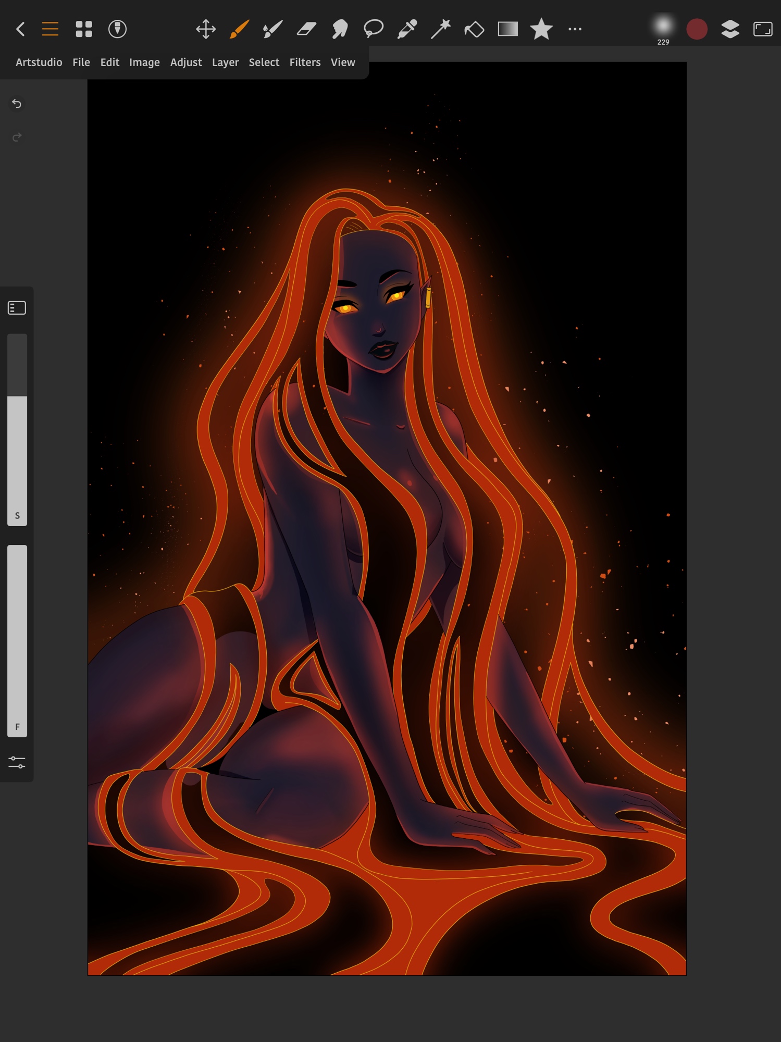Go back with the left chevron

(x=20, y=29)
